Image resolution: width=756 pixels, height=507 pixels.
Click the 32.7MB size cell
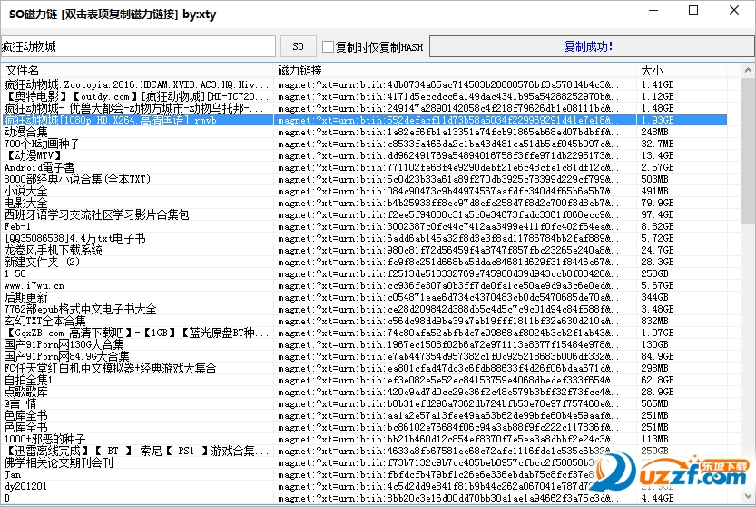657,144
